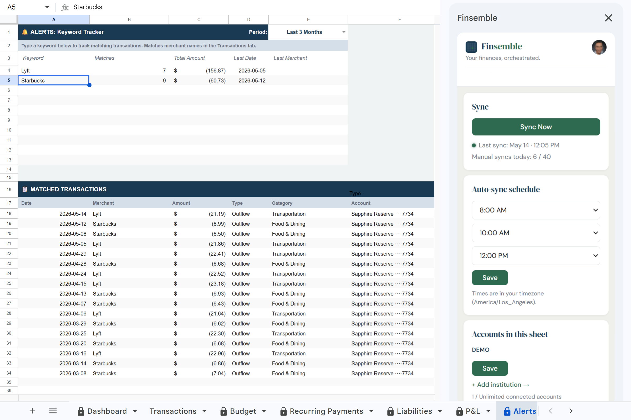Click Lyft total amount (156.87)

199,70
